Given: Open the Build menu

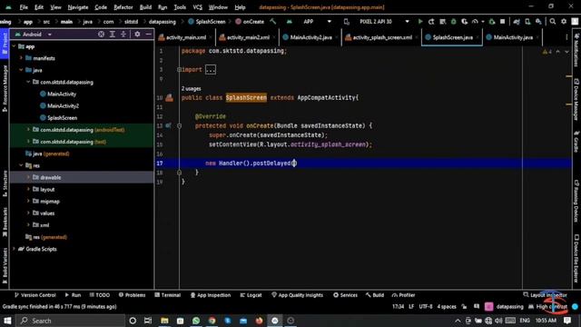Looking at the screenshot, I should [x=145, y=7].
